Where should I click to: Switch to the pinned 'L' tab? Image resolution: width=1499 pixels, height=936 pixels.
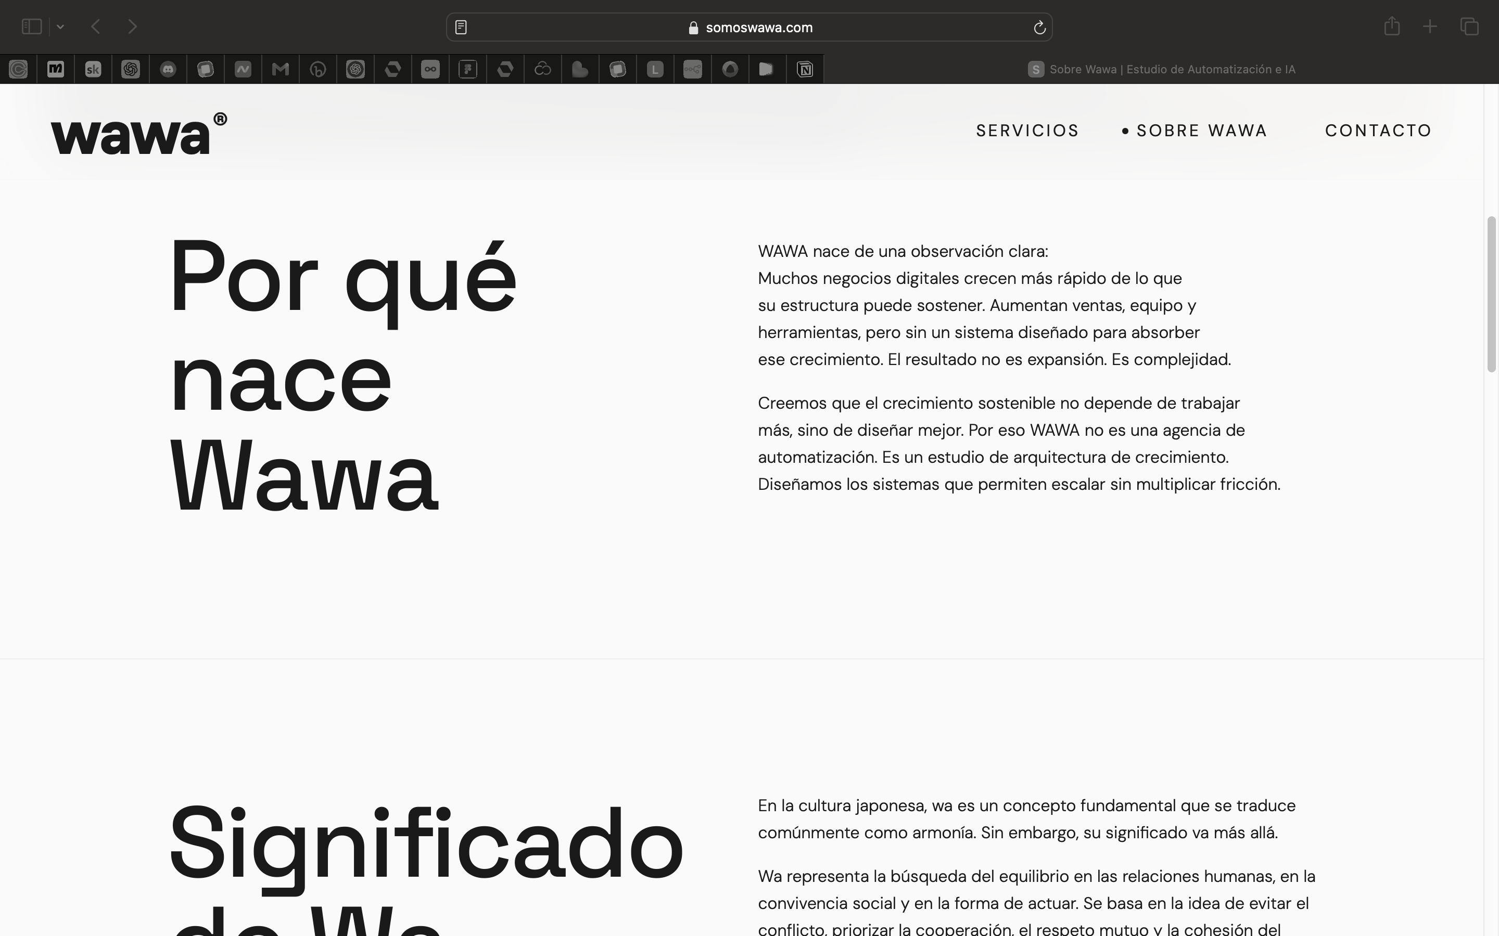(655, 69)
